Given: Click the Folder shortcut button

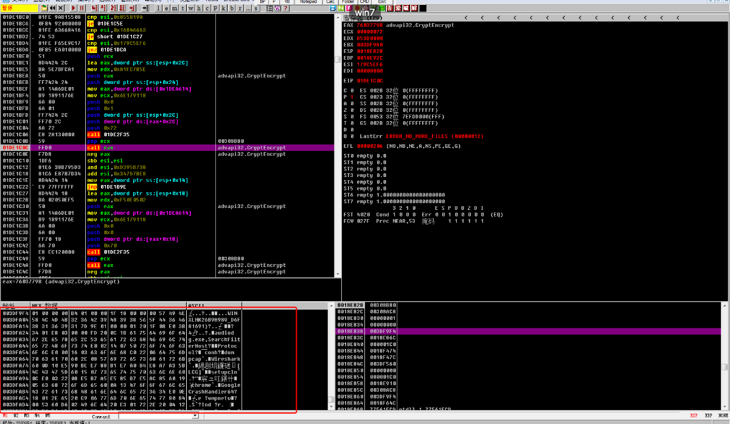Looking at the screenshot, I should point(348,2).
